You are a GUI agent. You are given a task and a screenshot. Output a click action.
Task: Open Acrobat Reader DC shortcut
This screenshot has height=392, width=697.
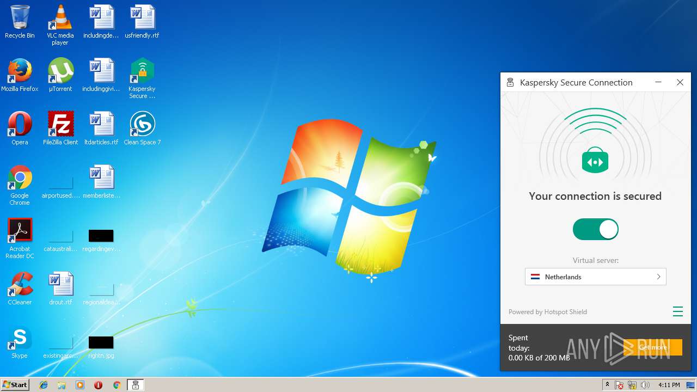20,238
